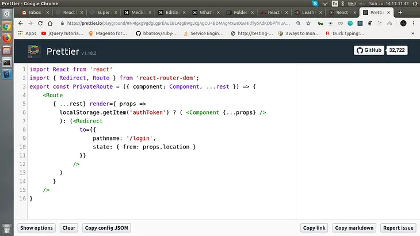Open Terminal from the Ubuntu dock

(7, 62)
